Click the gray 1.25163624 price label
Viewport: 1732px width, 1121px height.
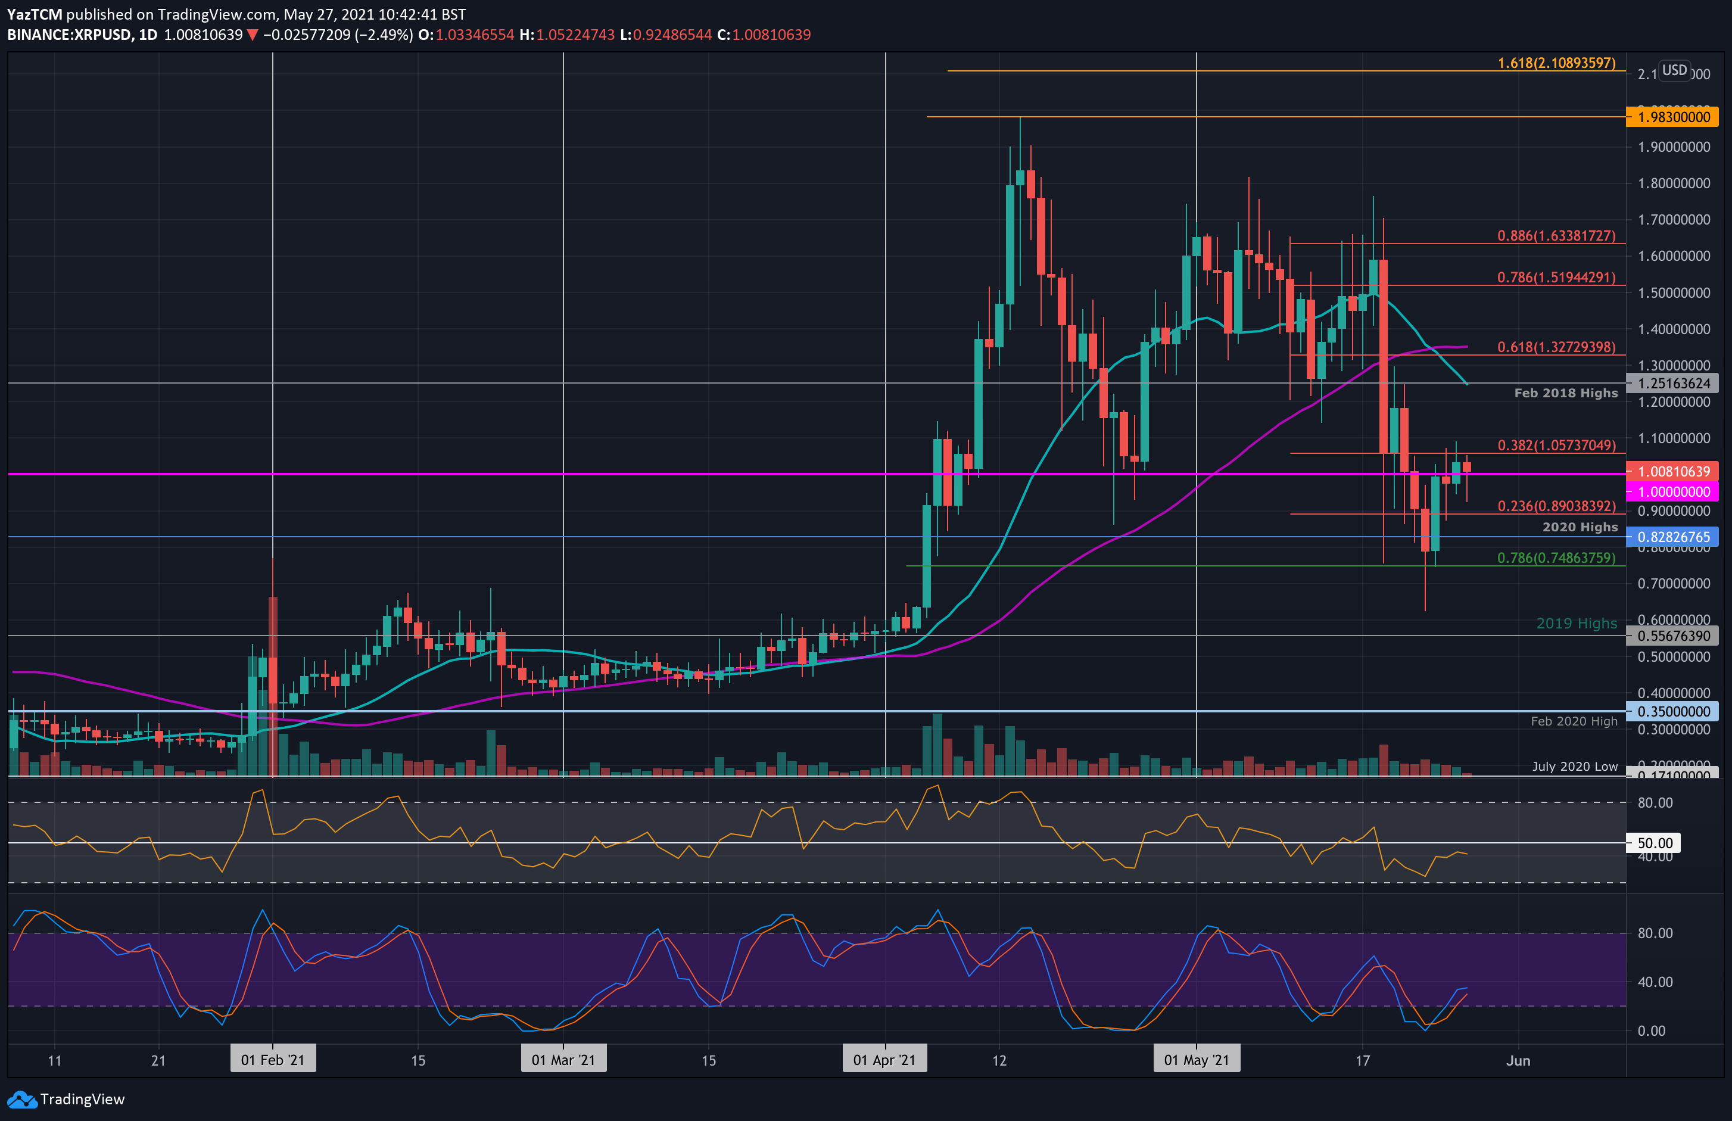[x=1672, y=383]
